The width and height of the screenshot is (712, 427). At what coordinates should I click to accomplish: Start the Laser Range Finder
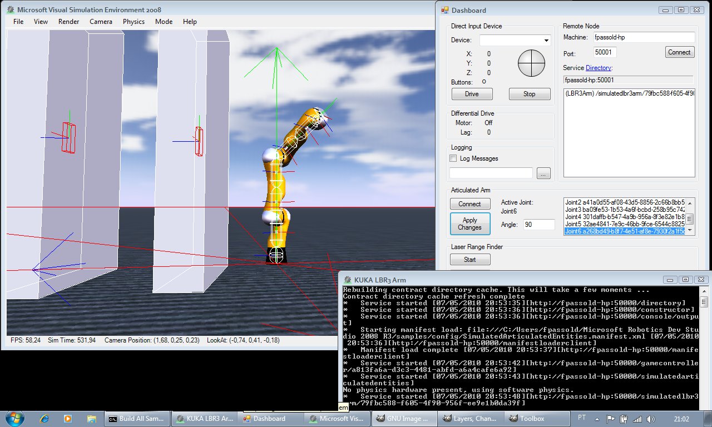pyautogui.click(x=470, y=260)
